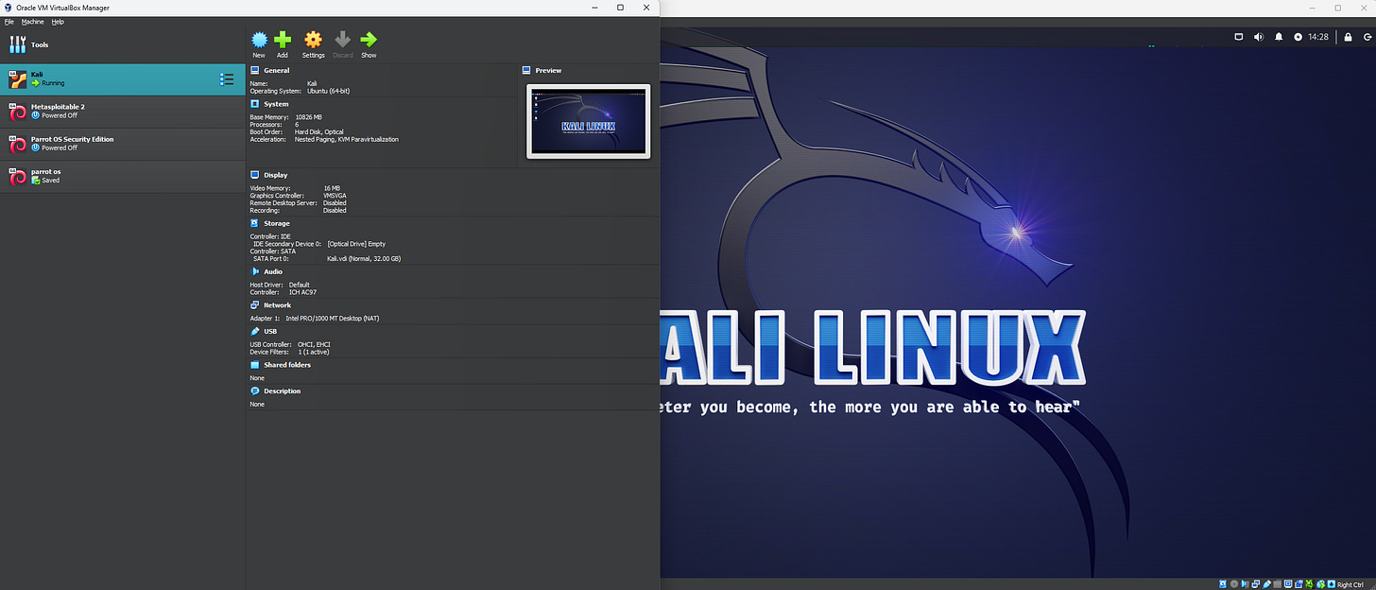Click the notification bell in Kali panel
This screenshot has height=590, width=1376.
(1279, 37)
